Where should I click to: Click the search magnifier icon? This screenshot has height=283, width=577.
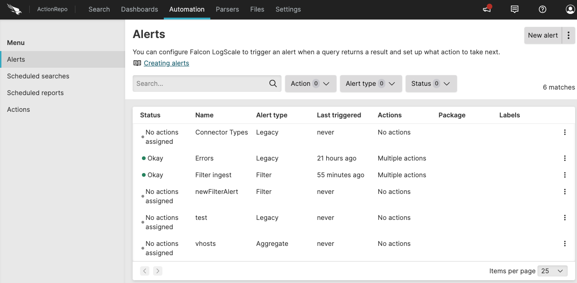(x=273, y=84)
